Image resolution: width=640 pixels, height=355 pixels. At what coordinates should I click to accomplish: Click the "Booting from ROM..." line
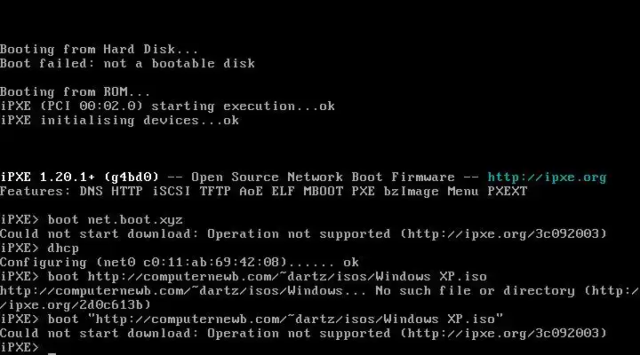pos(76,91)
